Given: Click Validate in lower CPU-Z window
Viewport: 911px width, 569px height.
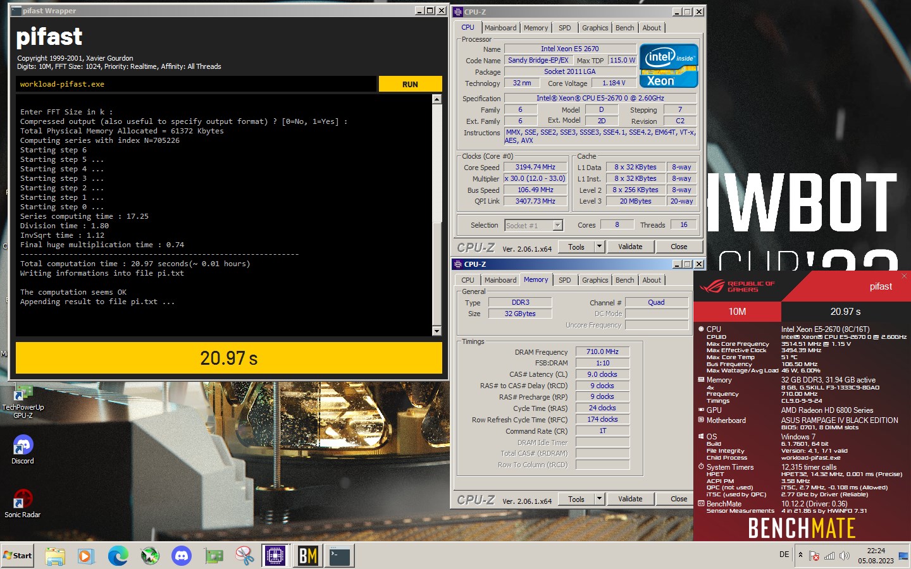Looking at the screenshot, I should 630,499.
